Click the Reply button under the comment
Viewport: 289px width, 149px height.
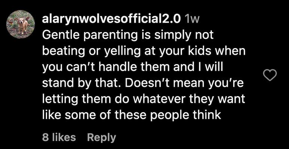click(101, 137)
